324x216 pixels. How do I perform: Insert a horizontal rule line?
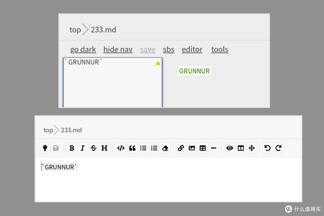[214, 148]
